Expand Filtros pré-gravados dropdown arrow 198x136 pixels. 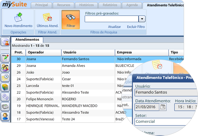point(142,19)
